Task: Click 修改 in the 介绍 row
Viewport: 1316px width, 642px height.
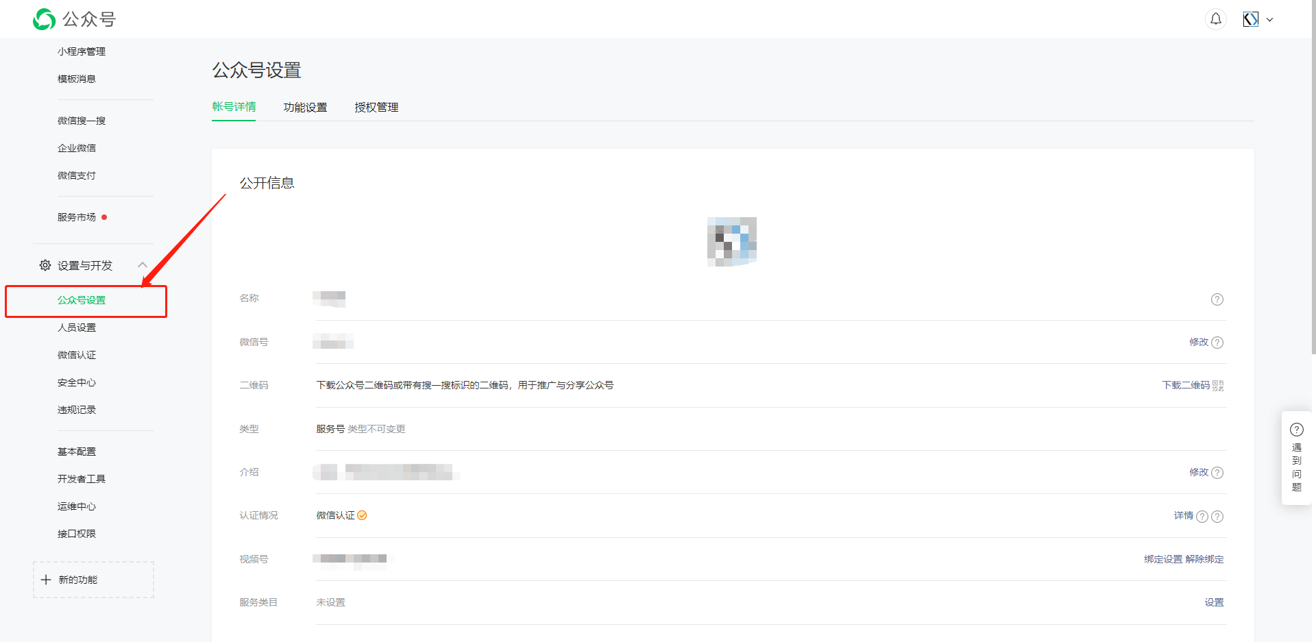Action: coord(1199,472)
